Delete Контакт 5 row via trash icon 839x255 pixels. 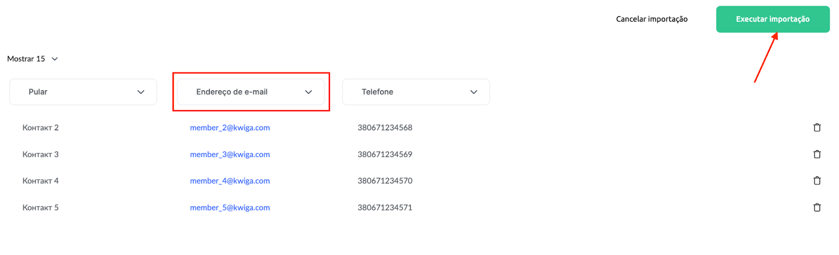[816, 207]
